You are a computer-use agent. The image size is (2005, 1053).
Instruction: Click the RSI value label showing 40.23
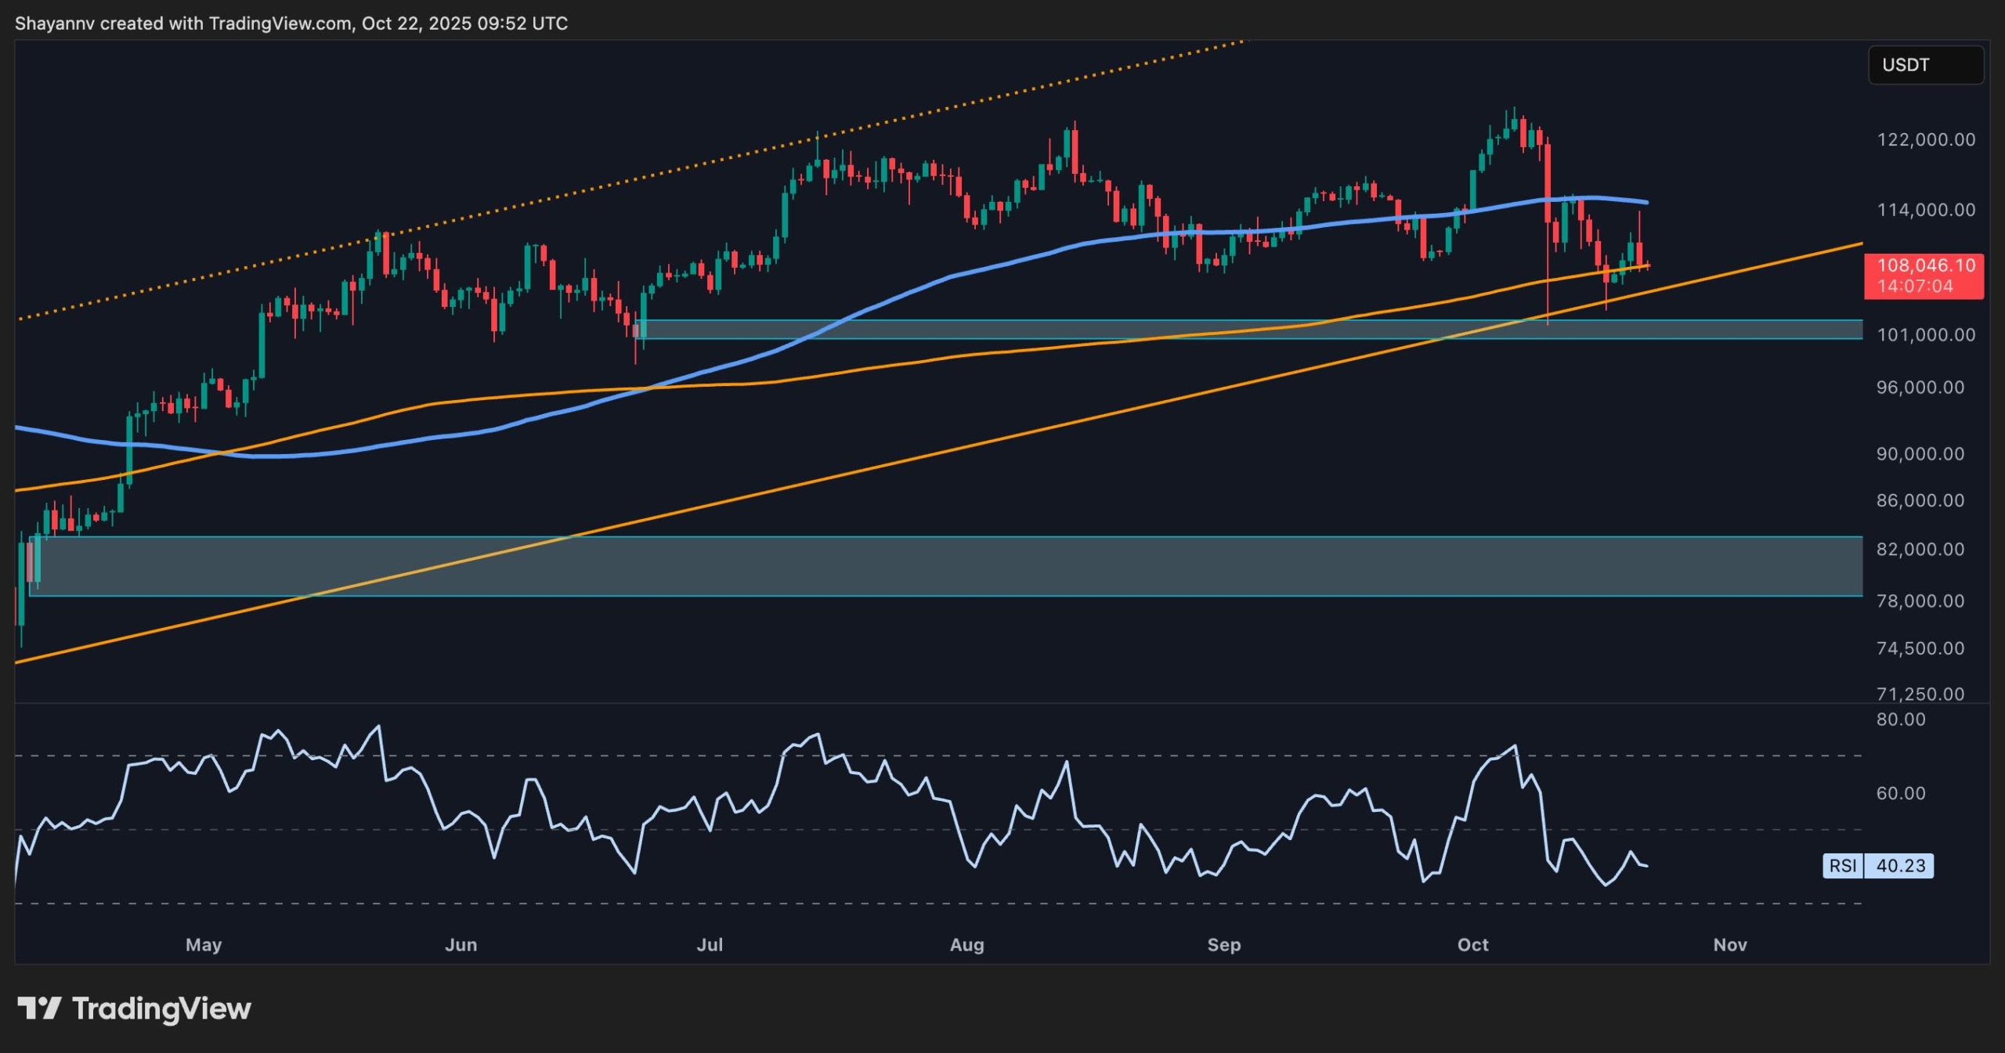pyautogui.click(x=1902, y=866)
